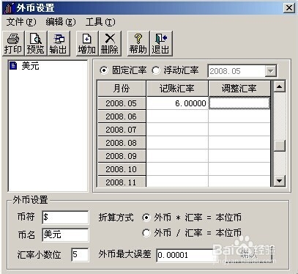Open the 工具(T) menu
This screenshot has height=274, width=298.
point(100,22)
